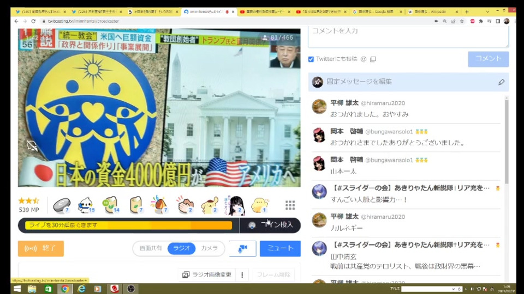Click the notification-off bell icon on video
The width and height of the screenshot is (524, 294).
click(x=32, y=145)
